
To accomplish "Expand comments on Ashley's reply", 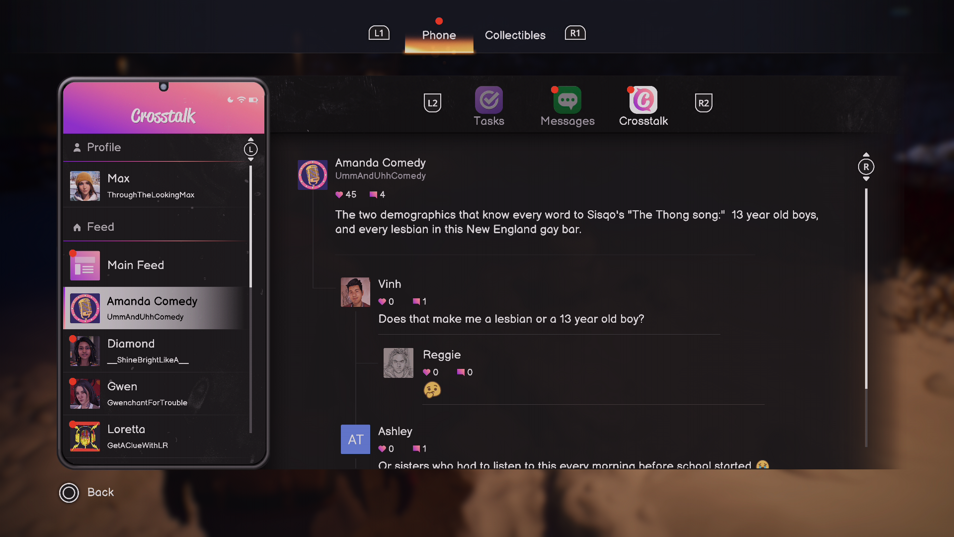I will 416,449.
